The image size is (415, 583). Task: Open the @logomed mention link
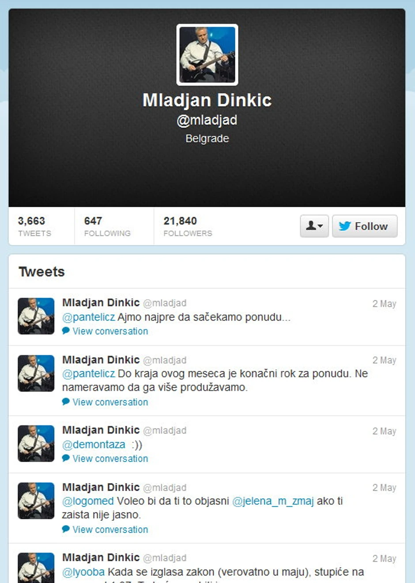click(x=88, y=501)
